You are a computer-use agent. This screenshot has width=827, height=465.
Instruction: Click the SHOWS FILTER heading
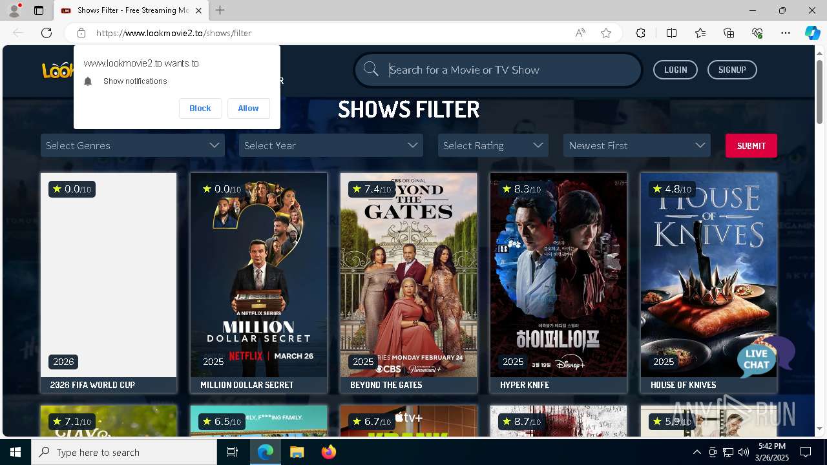pyautogui.click(x=409, y=109)
